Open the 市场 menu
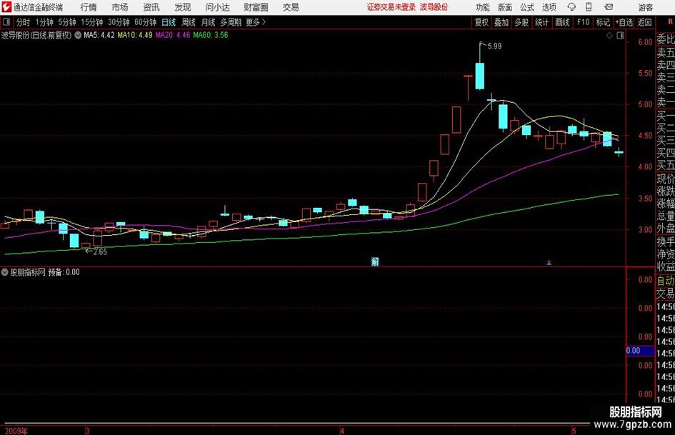 (x=120, y=7)
